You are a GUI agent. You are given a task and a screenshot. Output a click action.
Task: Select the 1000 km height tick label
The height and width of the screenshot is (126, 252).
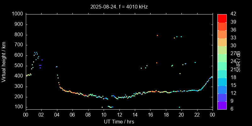(x=17, y=14)
